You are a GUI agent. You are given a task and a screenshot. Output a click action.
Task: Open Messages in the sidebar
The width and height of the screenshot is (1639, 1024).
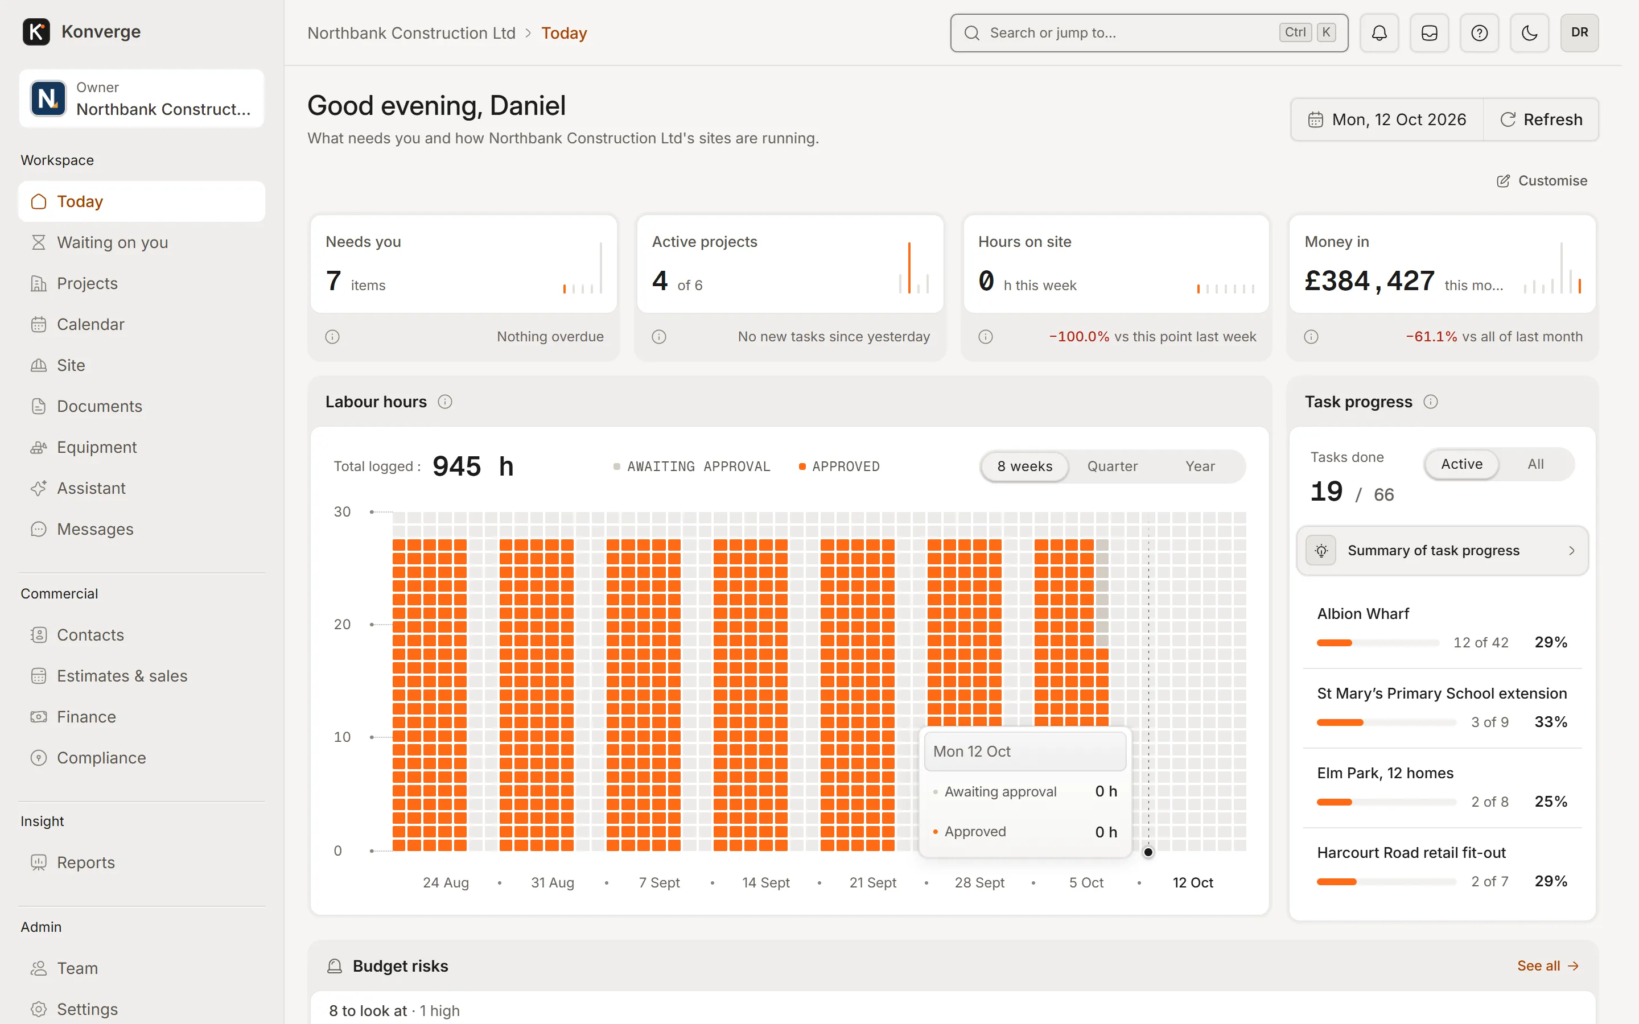point(142,529)
